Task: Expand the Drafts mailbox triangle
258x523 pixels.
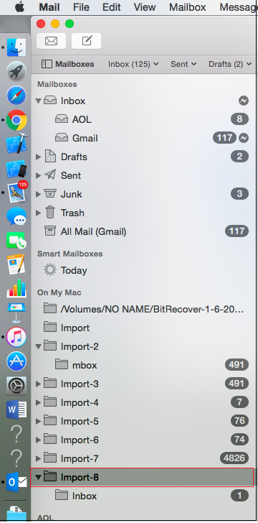Action: click(x=38, y=157)
